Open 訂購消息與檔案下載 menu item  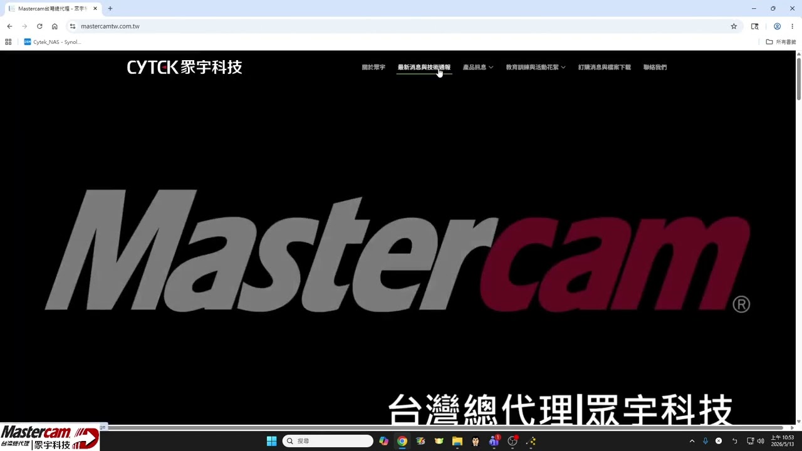(605, 67)
